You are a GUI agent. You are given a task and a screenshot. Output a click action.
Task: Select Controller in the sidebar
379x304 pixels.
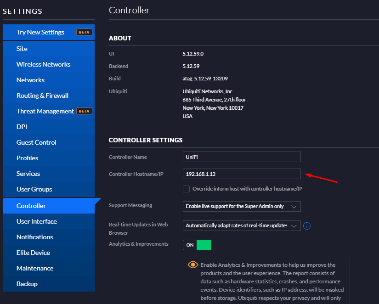(x=49, y=206)
